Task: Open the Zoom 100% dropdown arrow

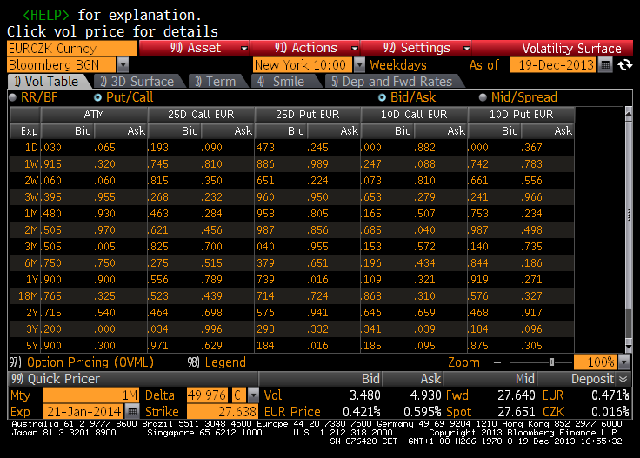Action: pyautogui.click(x=623, y=362)
